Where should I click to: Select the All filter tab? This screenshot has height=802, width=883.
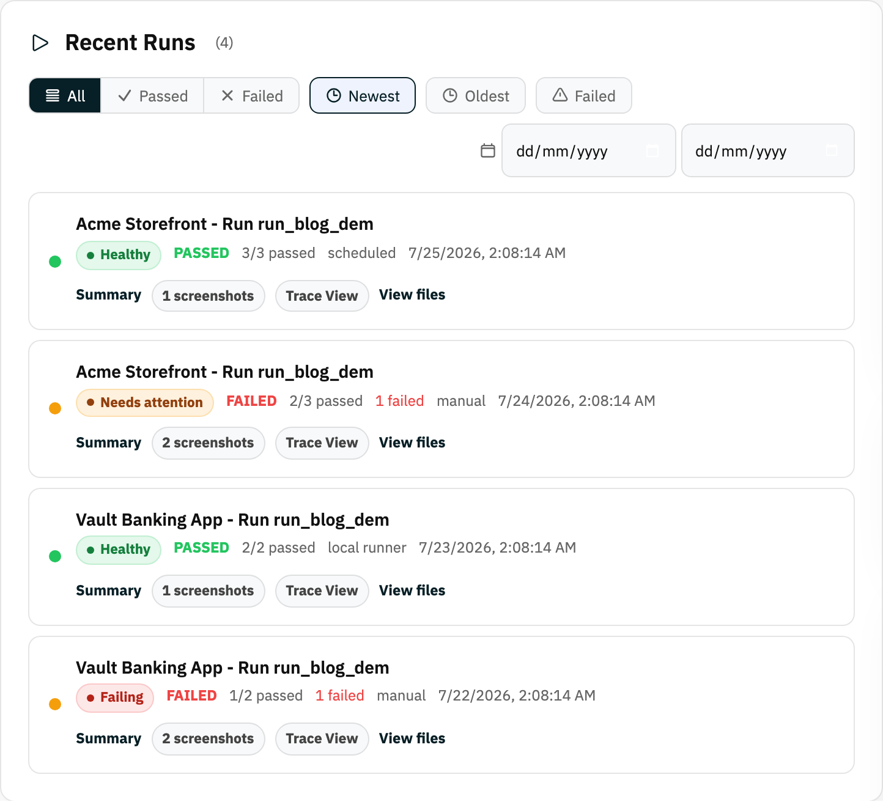point(65,96)
